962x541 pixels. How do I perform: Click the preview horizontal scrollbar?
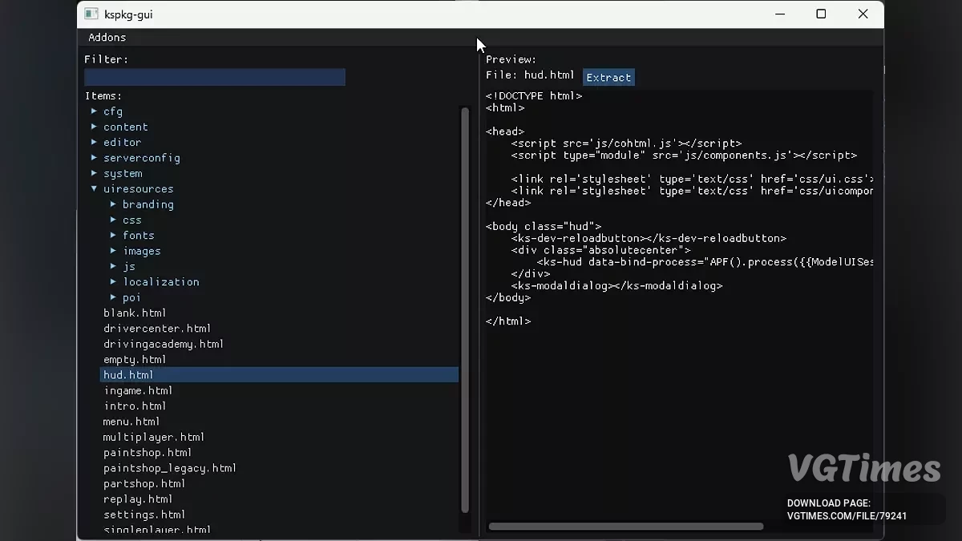pyautogui.click(x=625, y=527)
